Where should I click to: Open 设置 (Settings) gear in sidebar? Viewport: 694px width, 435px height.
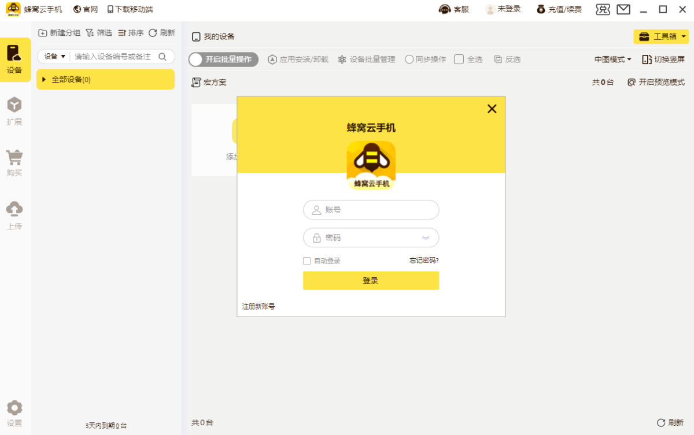[x=14, y=414]
